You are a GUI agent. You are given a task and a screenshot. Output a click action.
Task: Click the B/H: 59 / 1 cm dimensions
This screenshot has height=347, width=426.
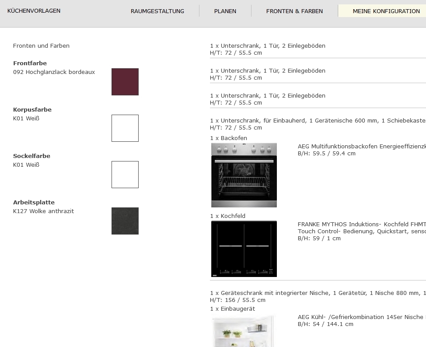click(x=319, y=238)
